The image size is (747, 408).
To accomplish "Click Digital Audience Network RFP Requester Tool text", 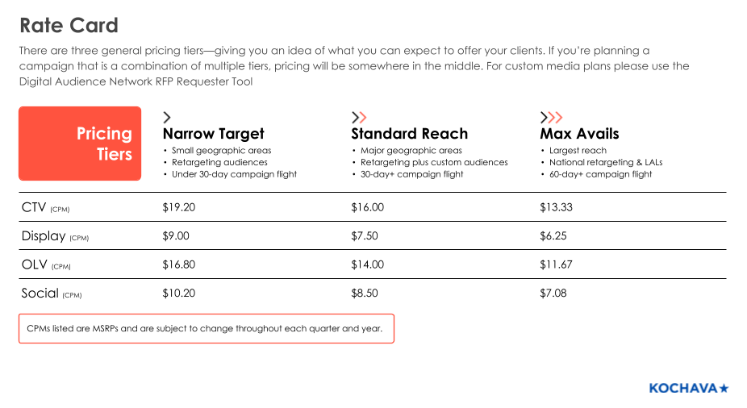I will [136, 81].
